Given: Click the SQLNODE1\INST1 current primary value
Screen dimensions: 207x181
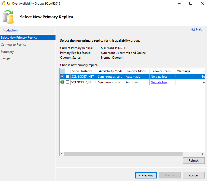Looking at the screenshot, I should (113, 48).
